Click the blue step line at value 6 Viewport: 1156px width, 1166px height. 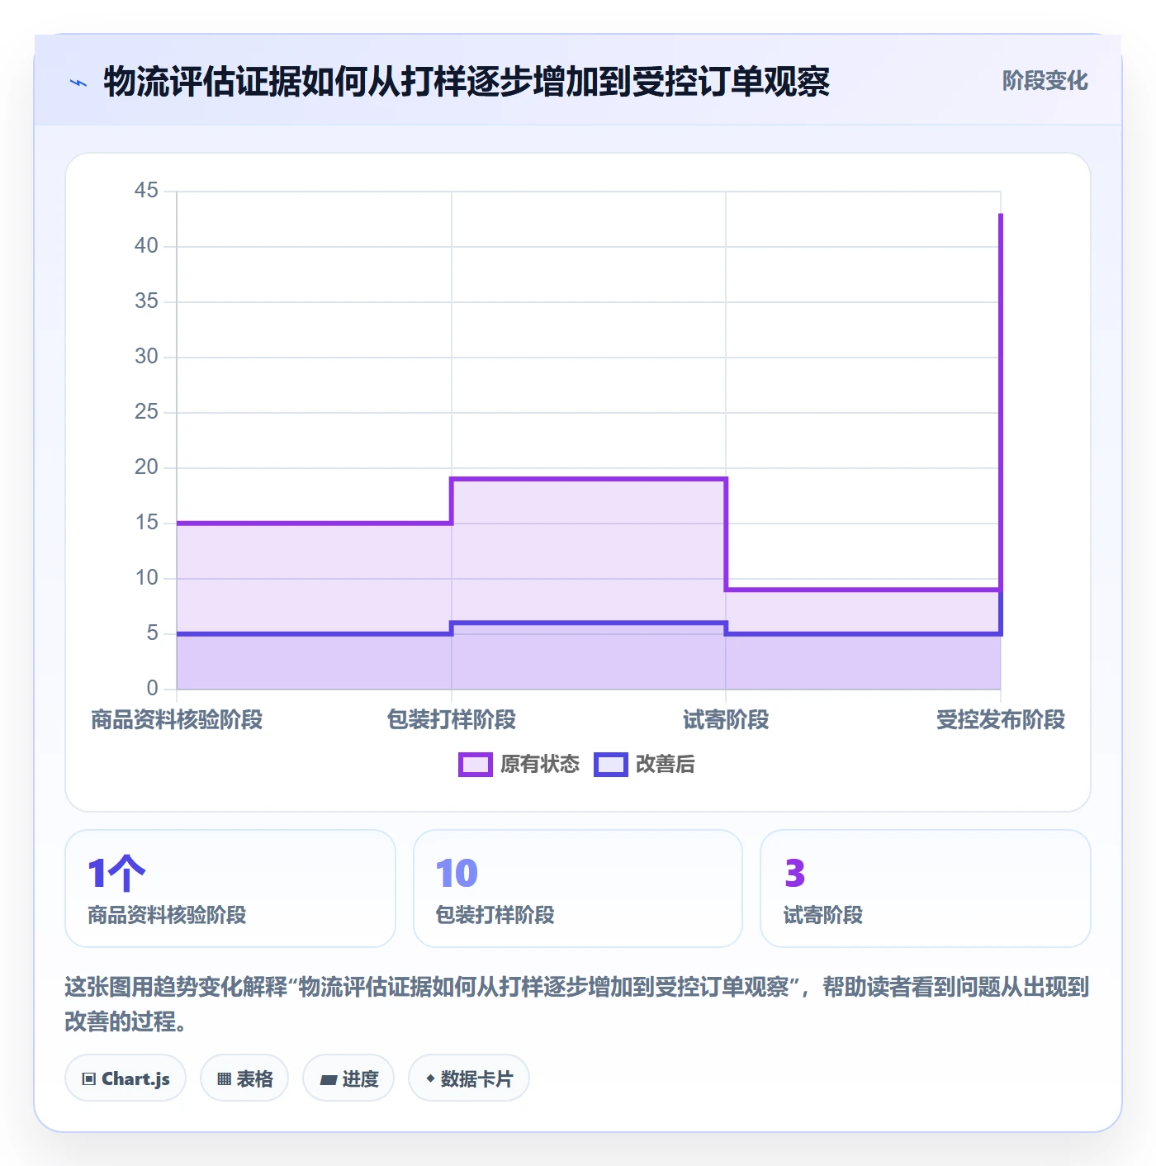click(x=589, y=623)
